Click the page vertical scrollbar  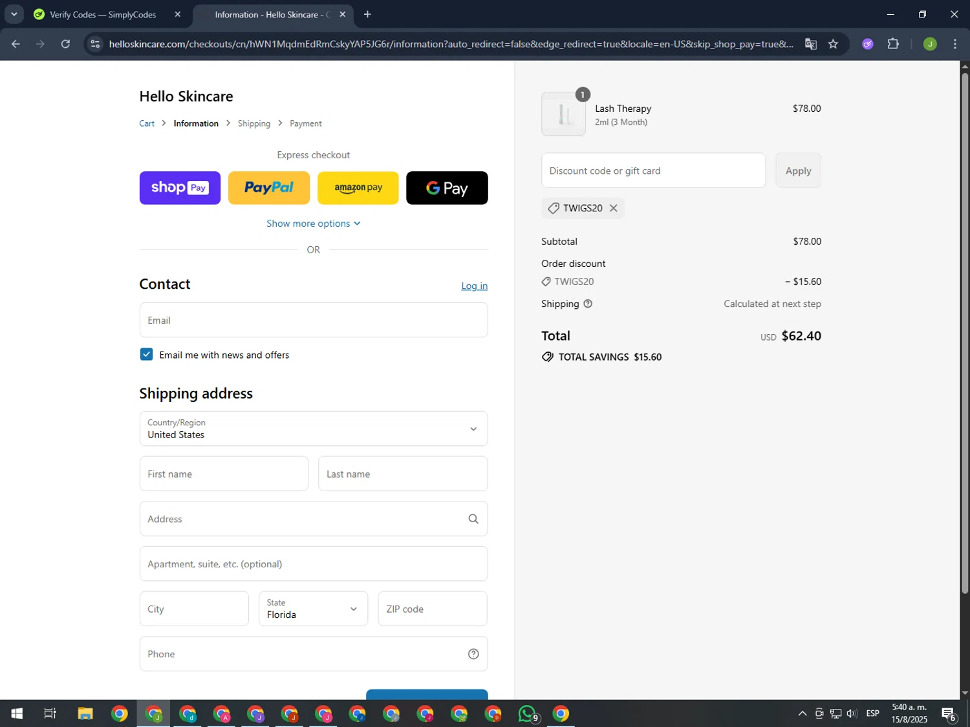click(x=965, y=333)
